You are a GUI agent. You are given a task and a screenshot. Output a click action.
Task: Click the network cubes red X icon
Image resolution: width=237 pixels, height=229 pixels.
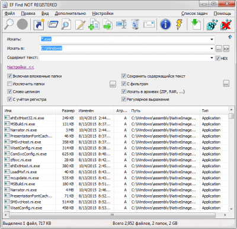coord(226,24)
